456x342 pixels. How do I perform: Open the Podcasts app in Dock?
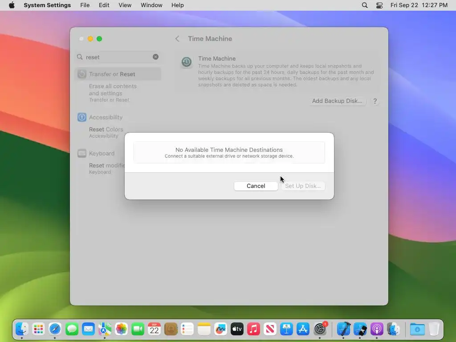[377, 329]
